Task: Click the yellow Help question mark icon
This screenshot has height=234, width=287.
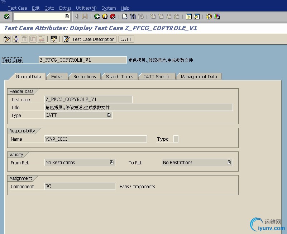Action: (209, 17)
